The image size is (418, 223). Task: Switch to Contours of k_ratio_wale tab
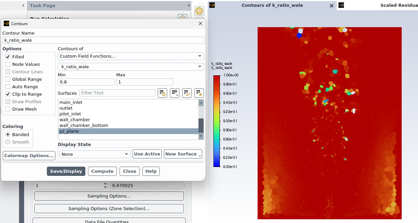click(x=272, y=5)
